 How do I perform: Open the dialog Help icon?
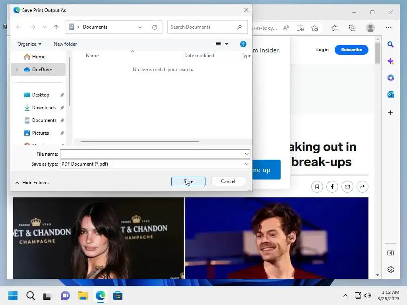(x=243, y=44)
